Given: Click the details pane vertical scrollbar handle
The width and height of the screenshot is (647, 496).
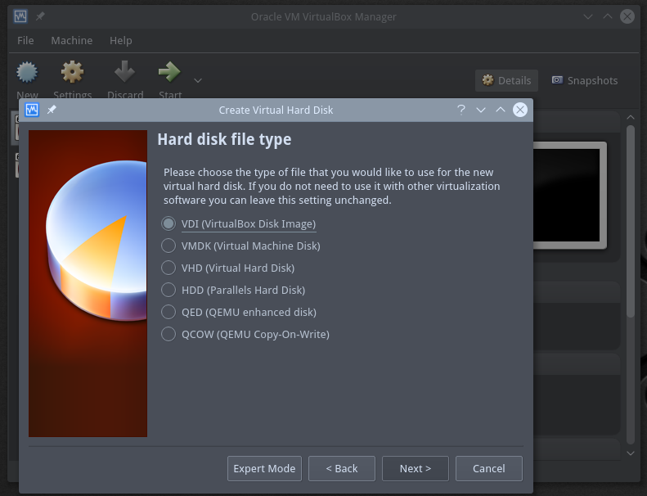Looking at the screenshot, I should [631, 221].
